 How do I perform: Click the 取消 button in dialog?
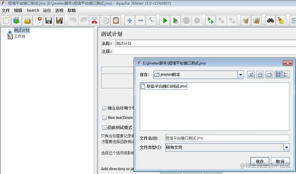click(x=280, y=161)
